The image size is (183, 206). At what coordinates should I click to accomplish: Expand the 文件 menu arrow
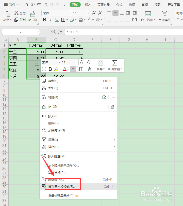[x=19, y=5]
